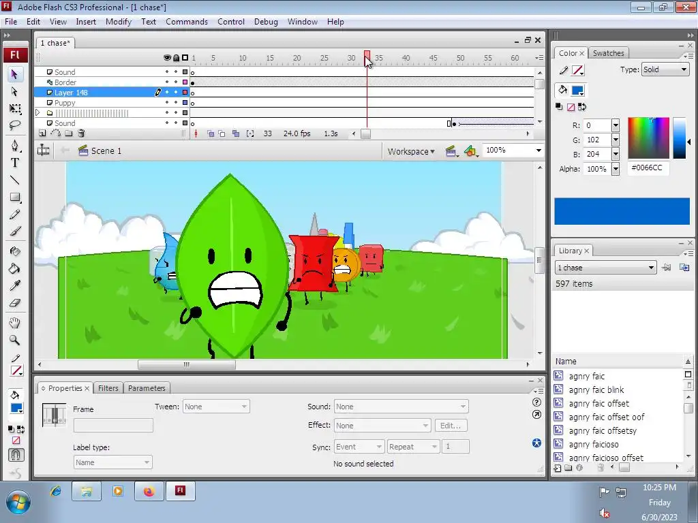This screenshot has height=523, width=698.
Task: Select the Paint Bucket tool
Action: [15, 268]
